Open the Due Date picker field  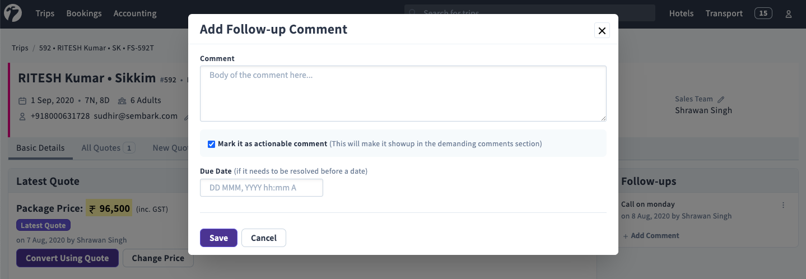(262, 188)
